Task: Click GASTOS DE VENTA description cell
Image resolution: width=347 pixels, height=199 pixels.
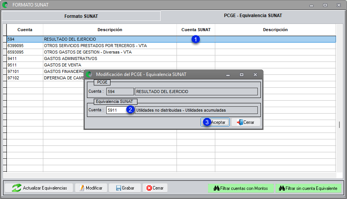Action: click(x=110, y=65)
